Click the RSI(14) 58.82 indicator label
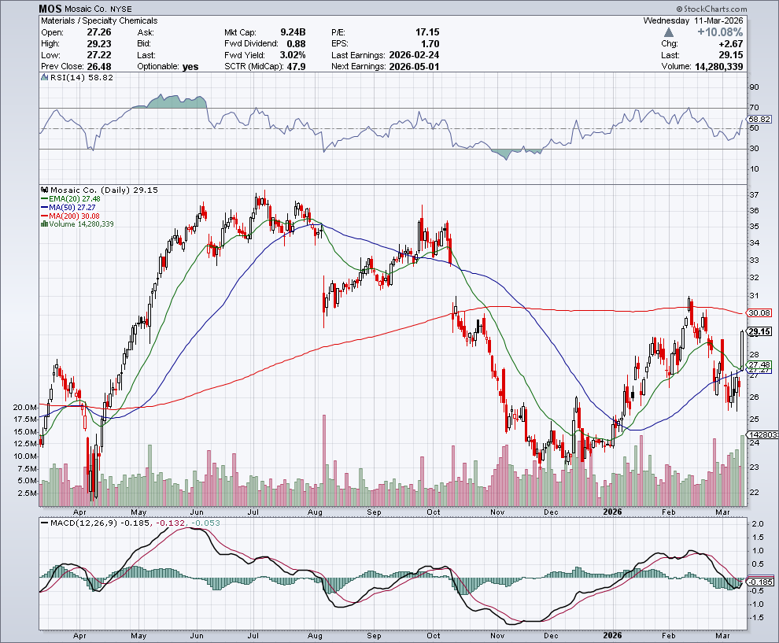This screenshot has height=643, width=779. (82, 77)
